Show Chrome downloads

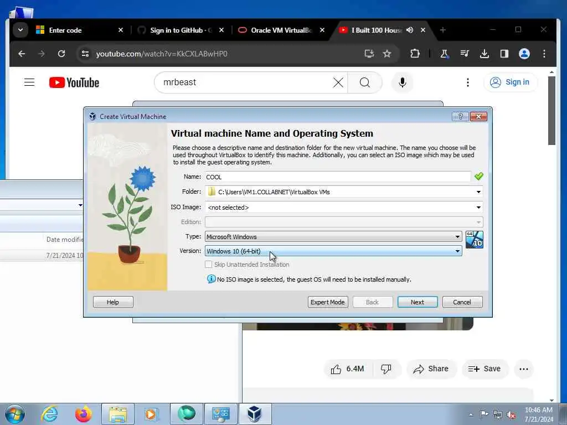[484, 54]
